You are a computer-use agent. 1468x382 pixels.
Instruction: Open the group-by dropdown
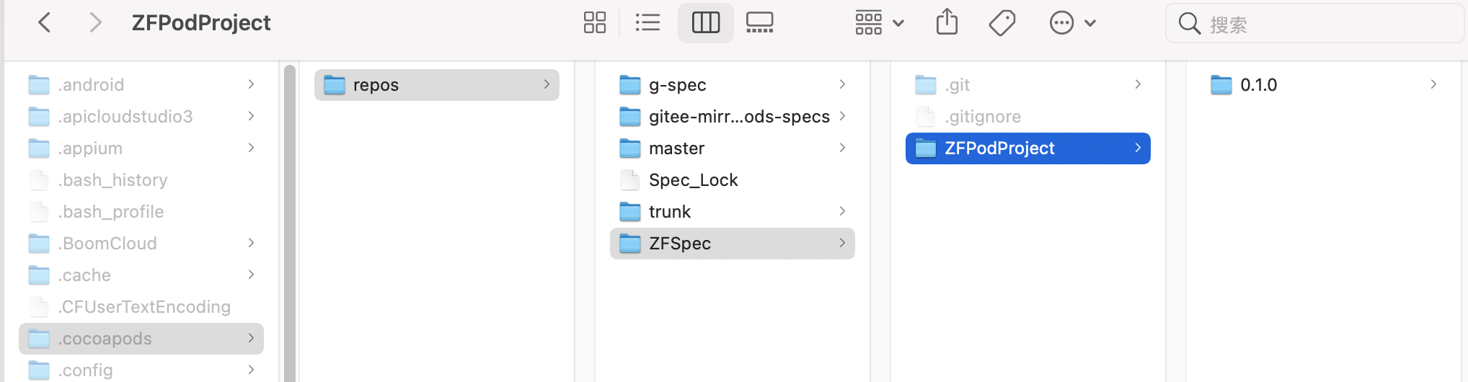(880, 23)
